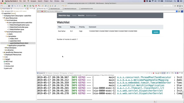Collapse the com.openclassrooms.watchlist package
The image size is (184, 103).
pos(6,23)
